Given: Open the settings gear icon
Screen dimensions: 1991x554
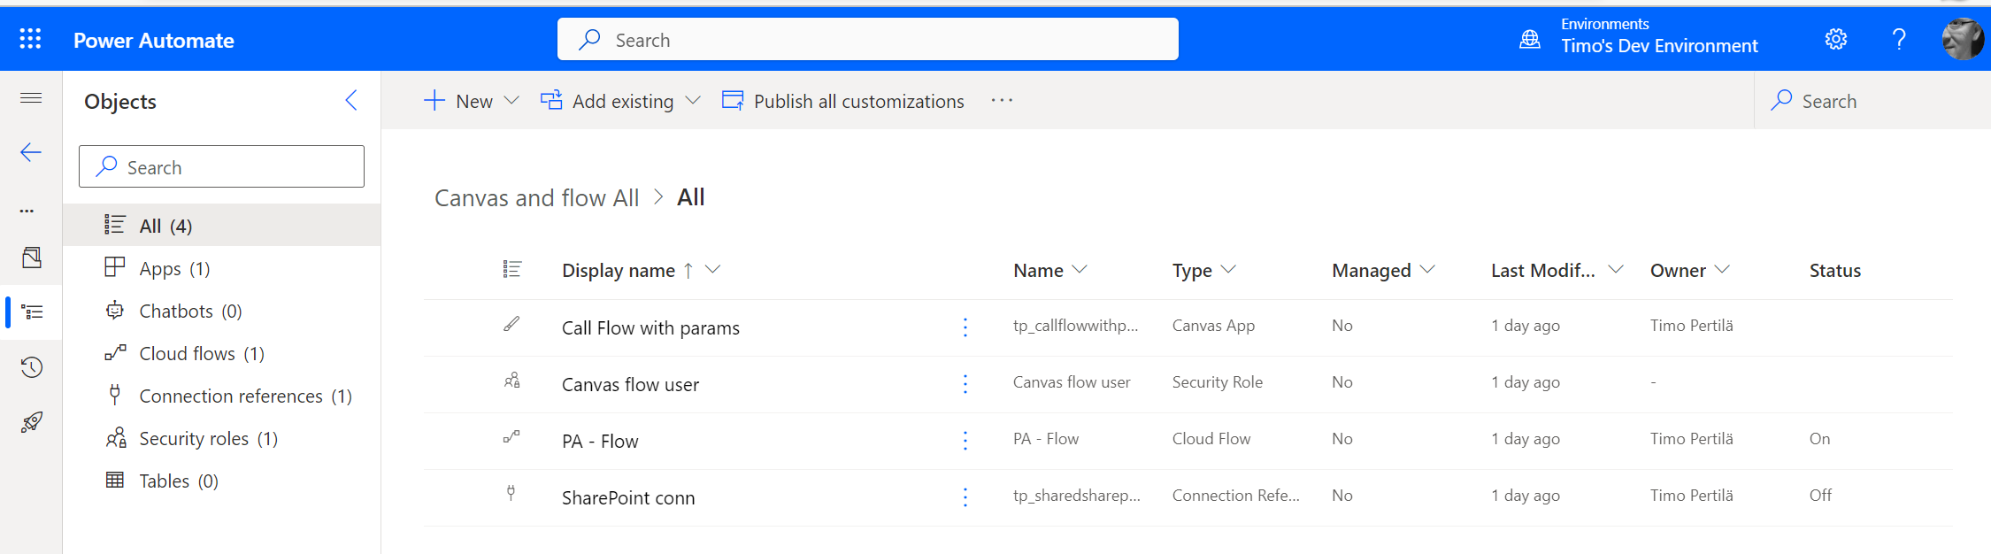Looking at the screenshot, I should 1835,39.
